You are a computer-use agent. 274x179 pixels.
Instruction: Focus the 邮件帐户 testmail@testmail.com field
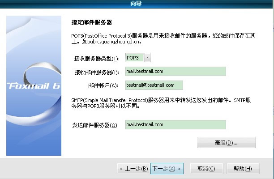point(154,85)
